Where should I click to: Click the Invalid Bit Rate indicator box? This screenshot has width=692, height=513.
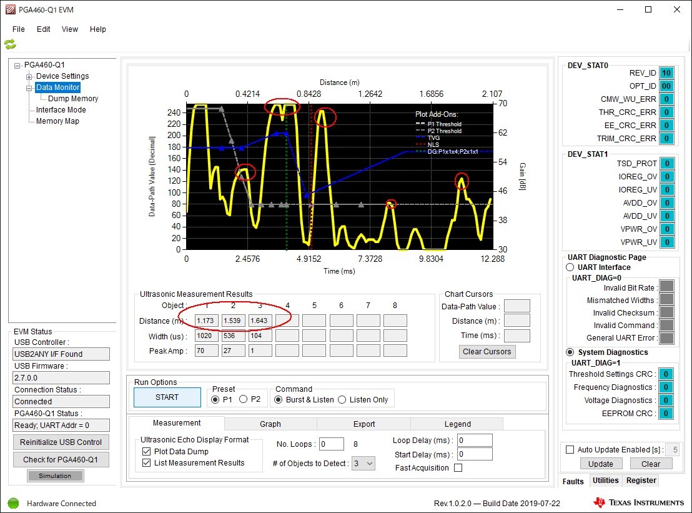tap(666, 286)
